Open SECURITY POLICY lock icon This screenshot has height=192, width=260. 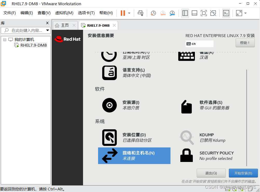(x=187, y=155)
